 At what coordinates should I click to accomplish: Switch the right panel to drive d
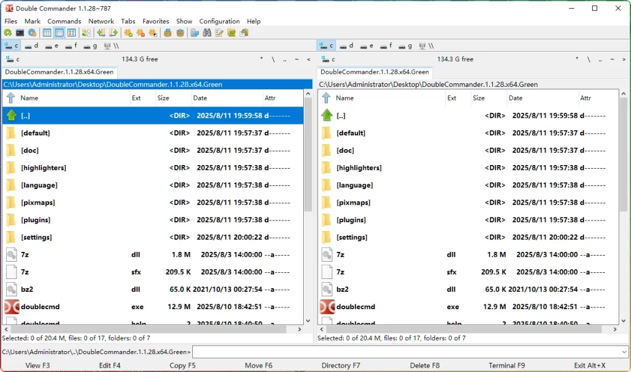346,46
